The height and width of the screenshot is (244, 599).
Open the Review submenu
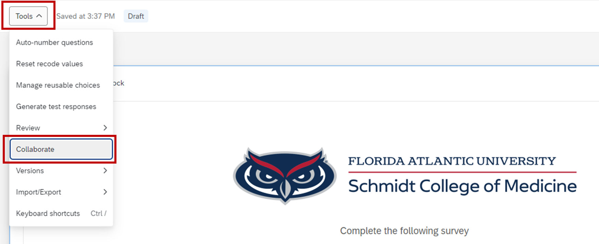point(61,128)
